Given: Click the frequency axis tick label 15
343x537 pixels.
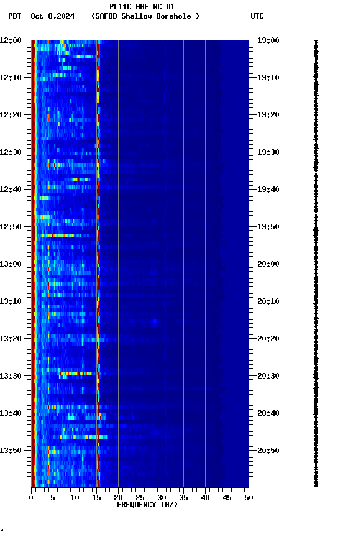Looking at the screenshot, I should 96,498.
